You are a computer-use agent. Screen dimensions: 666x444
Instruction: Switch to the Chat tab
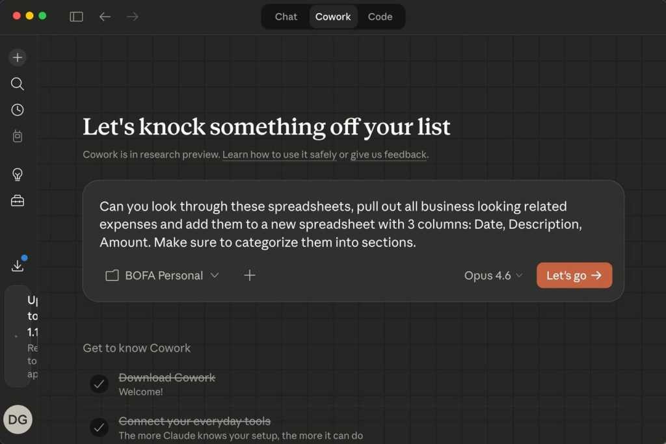point(286,17)
